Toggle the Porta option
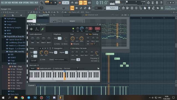 [57, 44]
